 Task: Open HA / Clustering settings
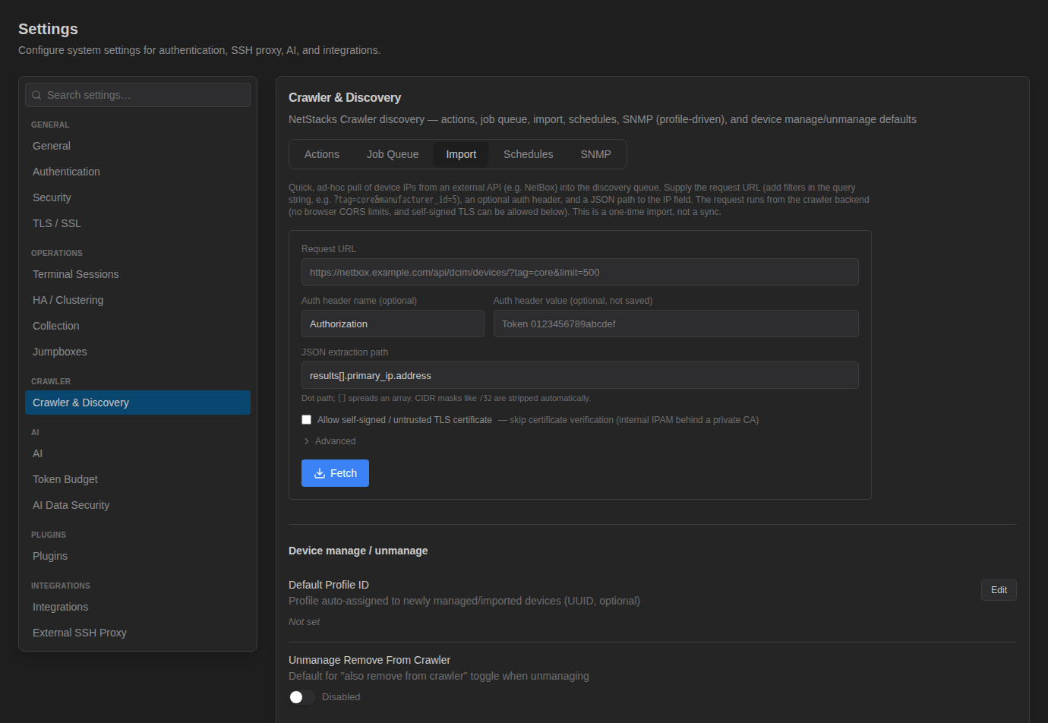(x=137, y=300)
